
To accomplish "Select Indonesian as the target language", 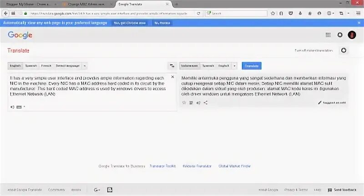I will click(189, 66).
